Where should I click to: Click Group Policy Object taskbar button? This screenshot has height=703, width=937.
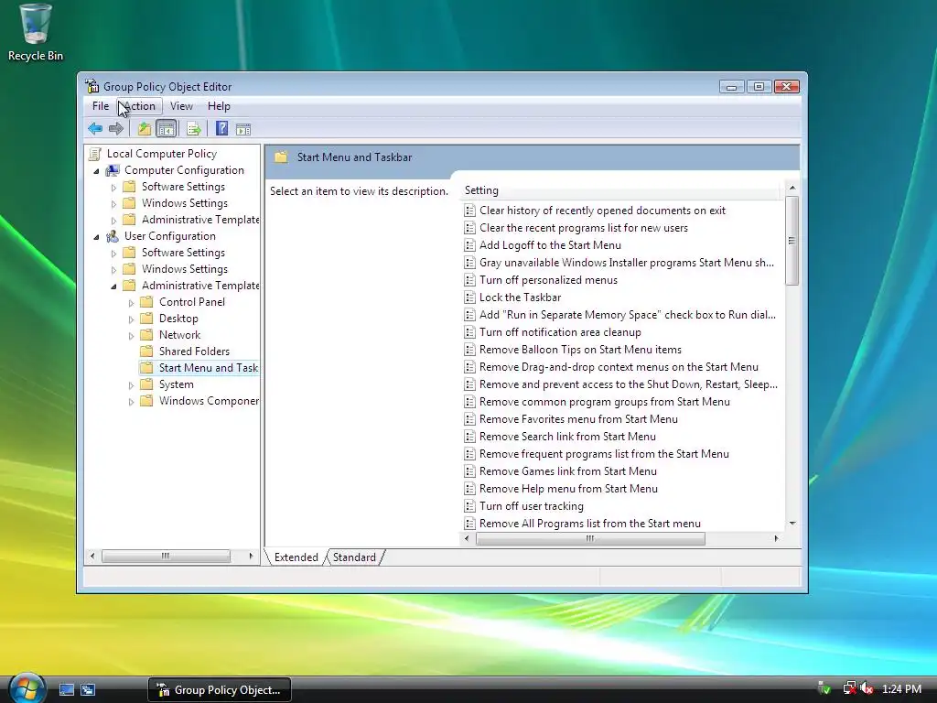(x=220, y=690)
